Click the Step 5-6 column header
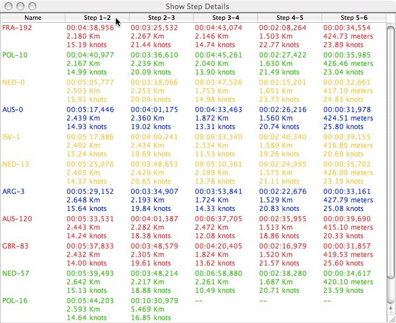Image resolution: width=396 pixels, height=323 pixels. pyautogui.click(x=354, y=18)
